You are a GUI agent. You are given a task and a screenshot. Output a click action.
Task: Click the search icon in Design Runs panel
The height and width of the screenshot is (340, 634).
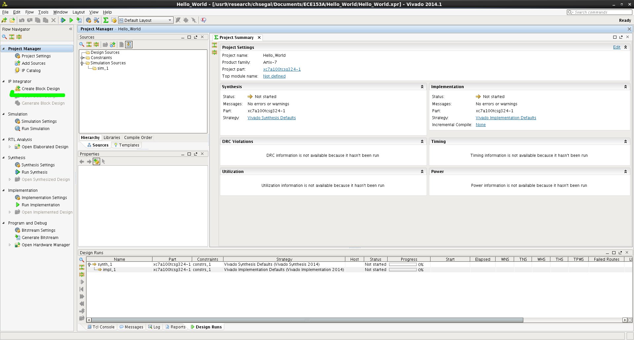[82, 260]
